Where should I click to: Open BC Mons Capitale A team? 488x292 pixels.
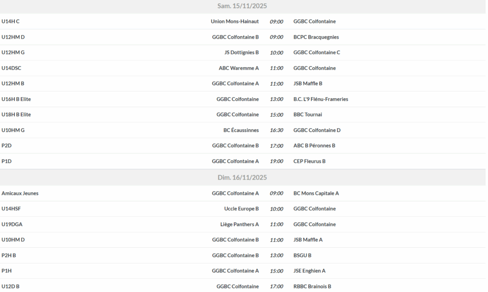(316, 193)
